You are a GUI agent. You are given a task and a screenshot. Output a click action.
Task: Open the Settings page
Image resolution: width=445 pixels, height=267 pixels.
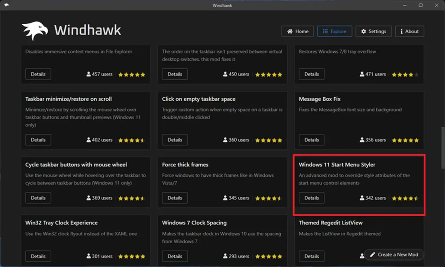(x=373, y=31)
